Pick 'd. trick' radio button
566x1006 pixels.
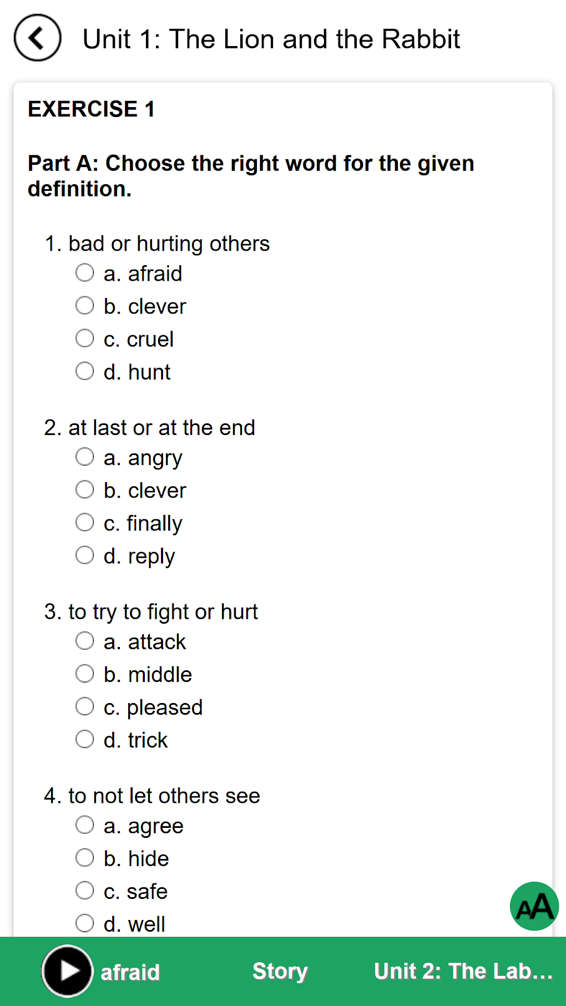click(85, 740)
